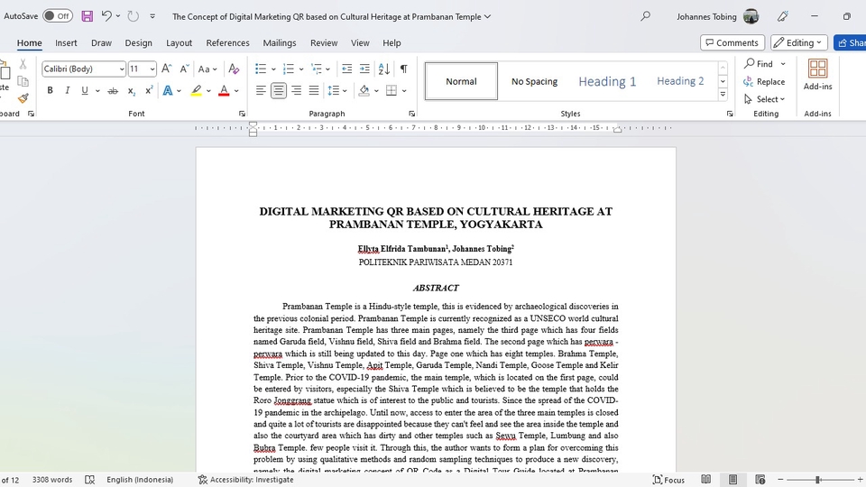Image resolution: width=866 pixels, height=487 pixels.
Task: Open the Comments button
Action: tap(732, 42)
